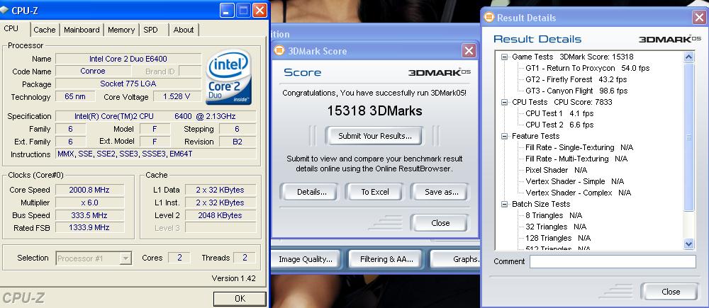Select Vertex Shader - Simple row
709x308 pixels.
tap(575, 181)
